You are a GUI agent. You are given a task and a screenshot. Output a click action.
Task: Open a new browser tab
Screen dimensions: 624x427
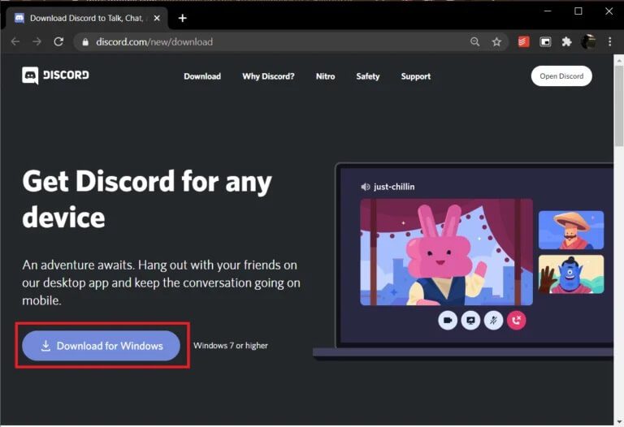tap(182, 18)
